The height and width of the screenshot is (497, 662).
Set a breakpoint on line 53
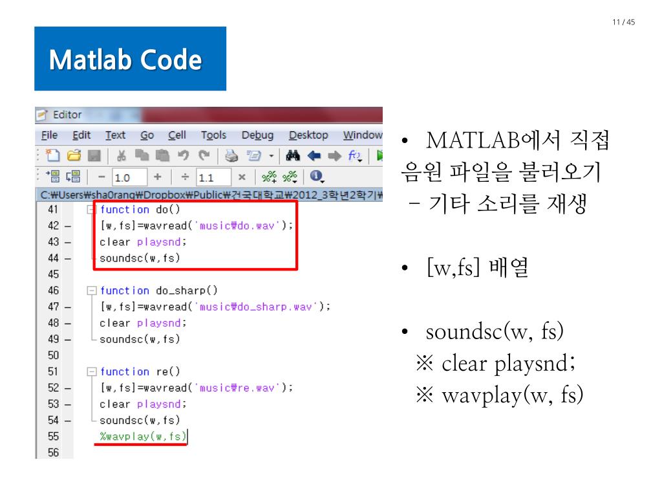[67, 404]
